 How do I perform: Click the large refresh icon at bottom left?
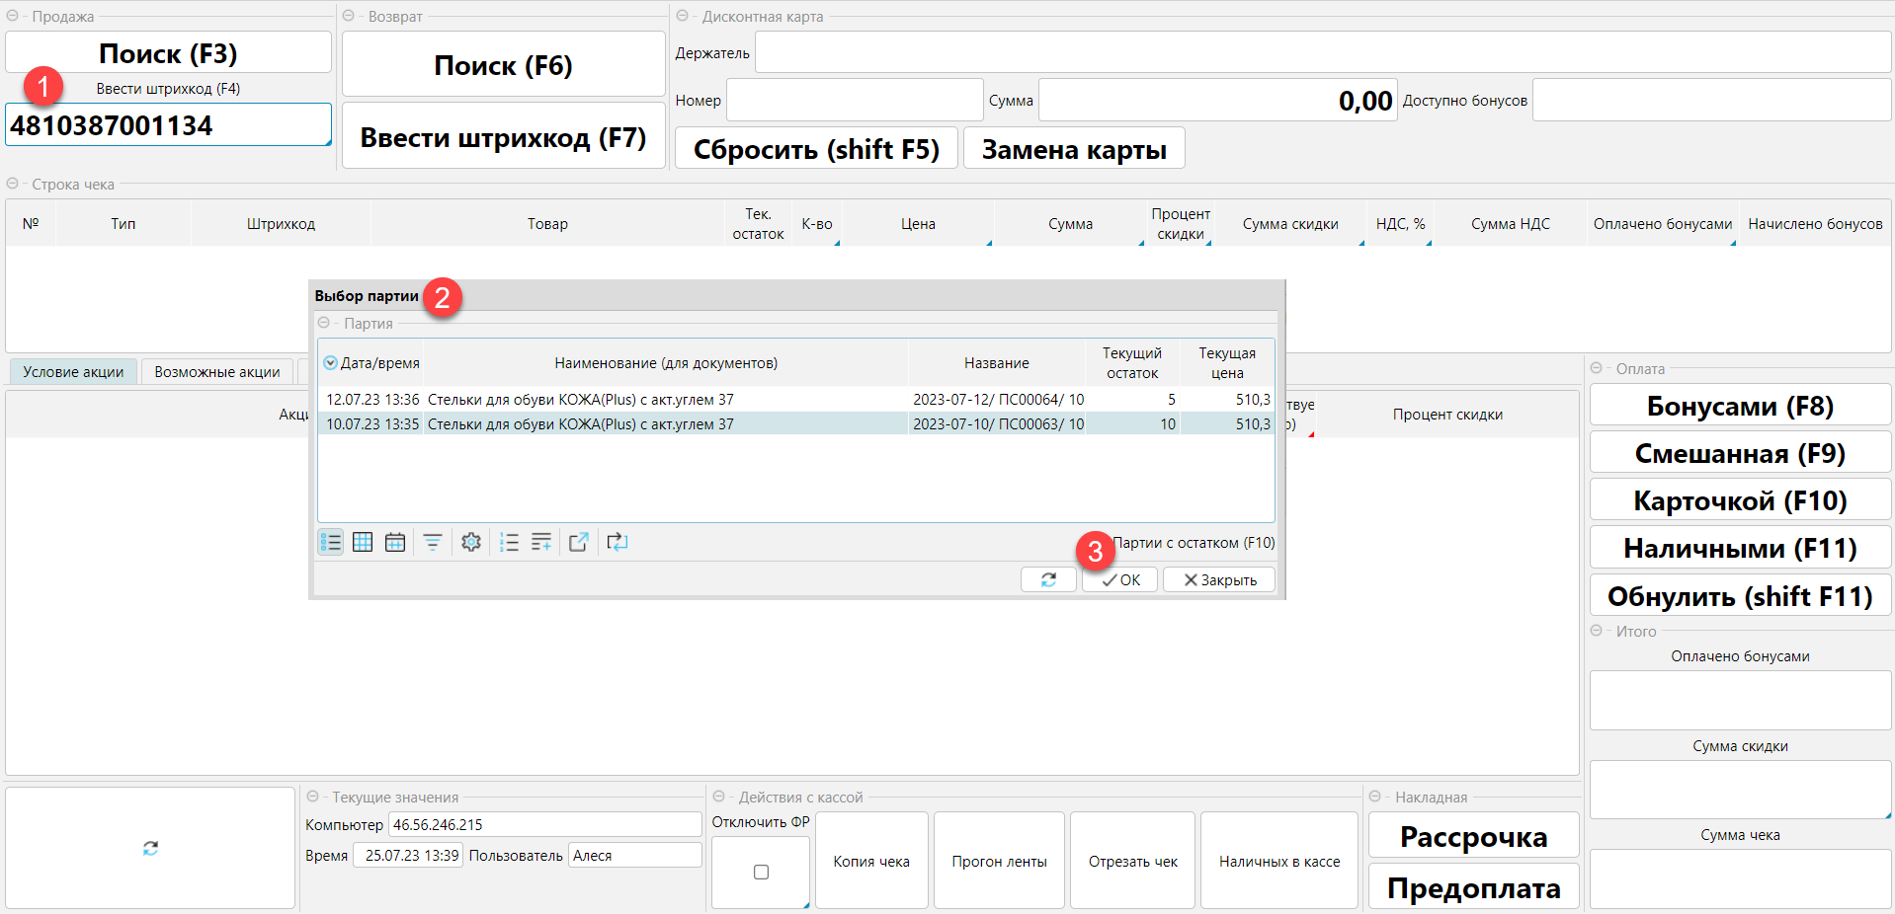(x=150, y=848)
